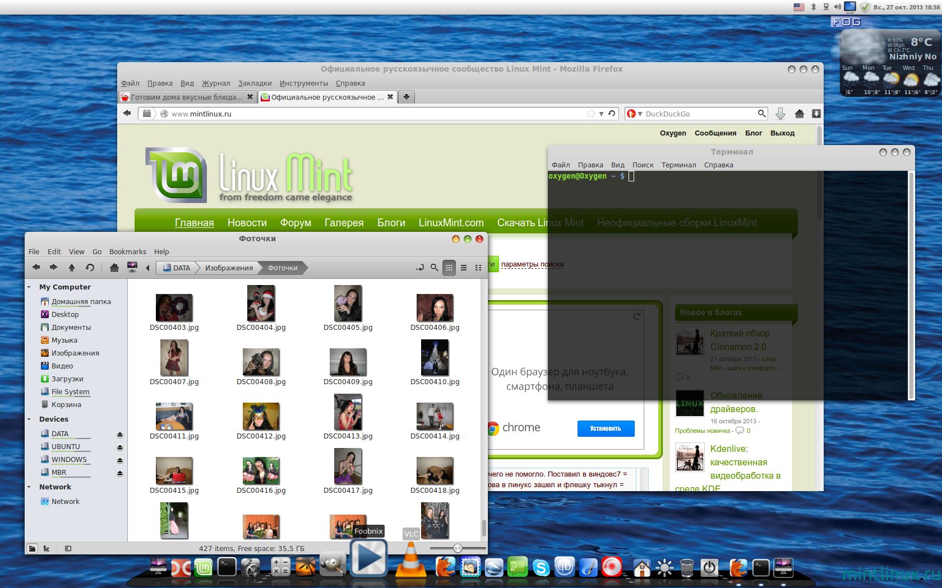Toggle location entry in file manager toolbar

(419, 268)
